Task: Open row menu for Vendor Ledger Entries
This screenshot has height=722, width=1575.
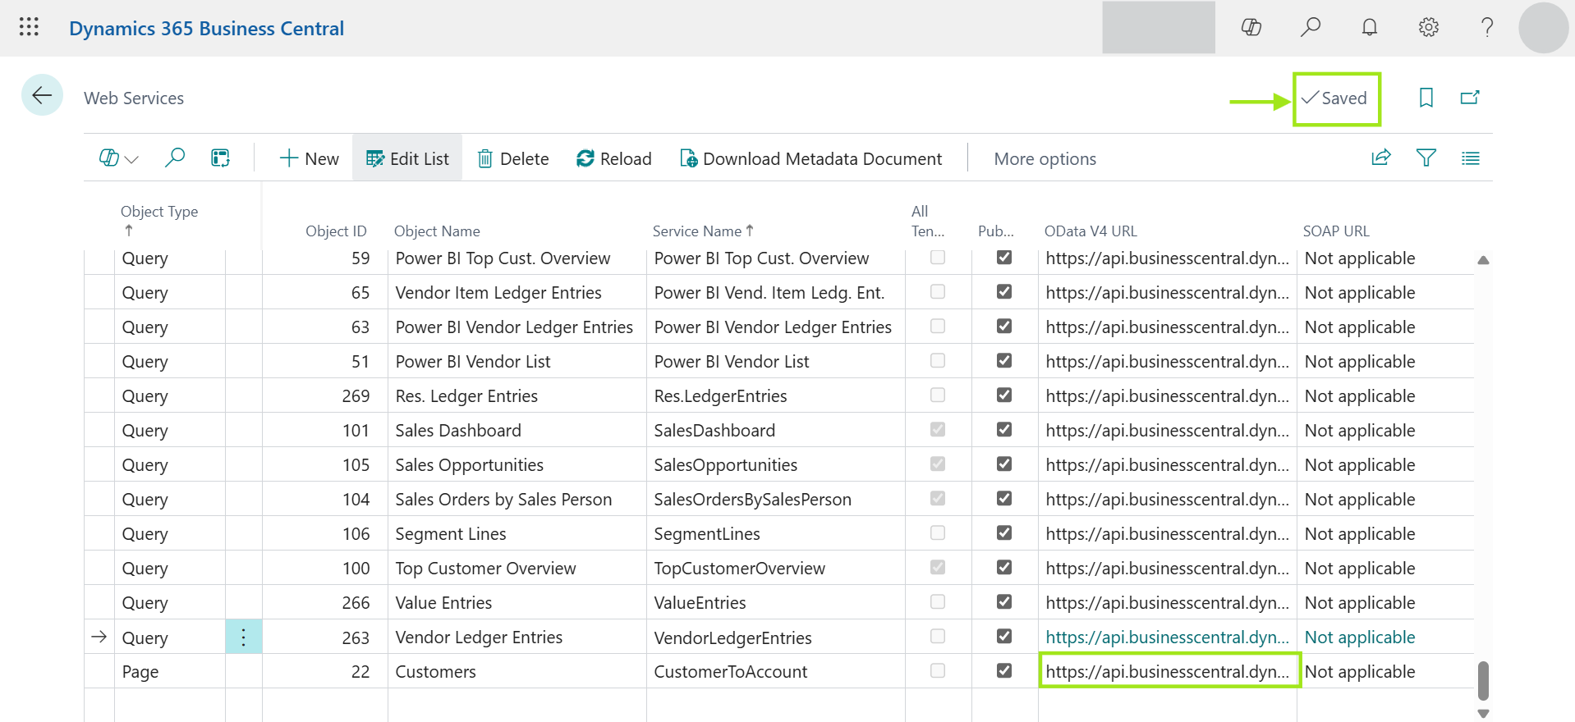Action: tap(243, 637)
